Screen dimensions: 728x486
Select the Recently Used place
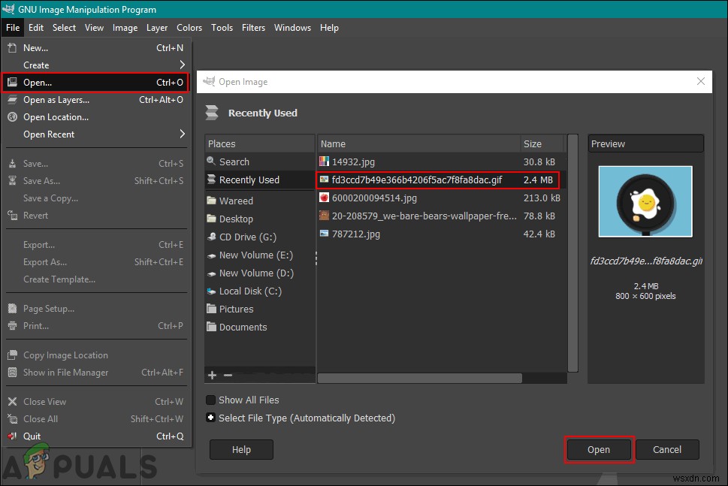[247, 180]
